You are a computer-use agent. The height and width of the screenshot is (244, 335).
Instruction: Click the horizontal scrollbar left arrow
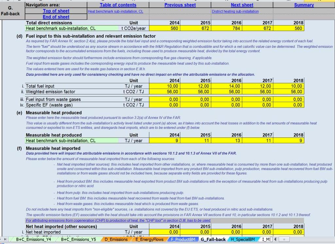275,239
